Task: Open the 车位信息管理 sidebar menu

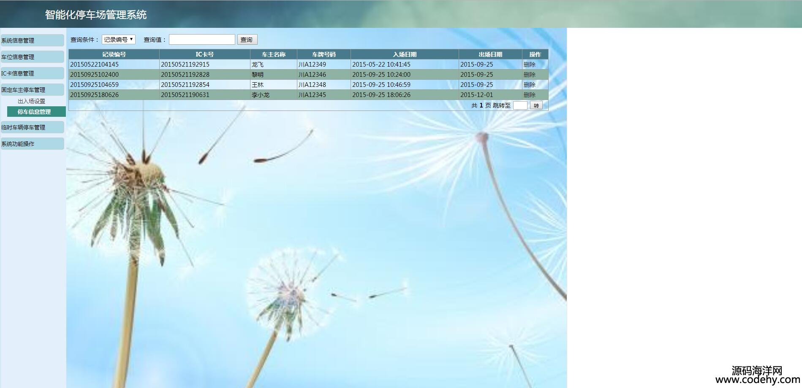Action: [32, 57]
